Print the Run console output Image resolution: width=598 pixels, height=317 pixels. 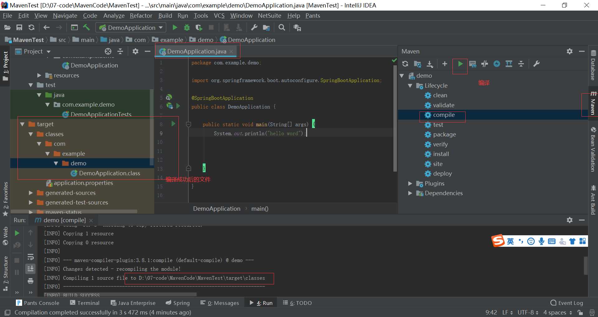click(31, 281)
